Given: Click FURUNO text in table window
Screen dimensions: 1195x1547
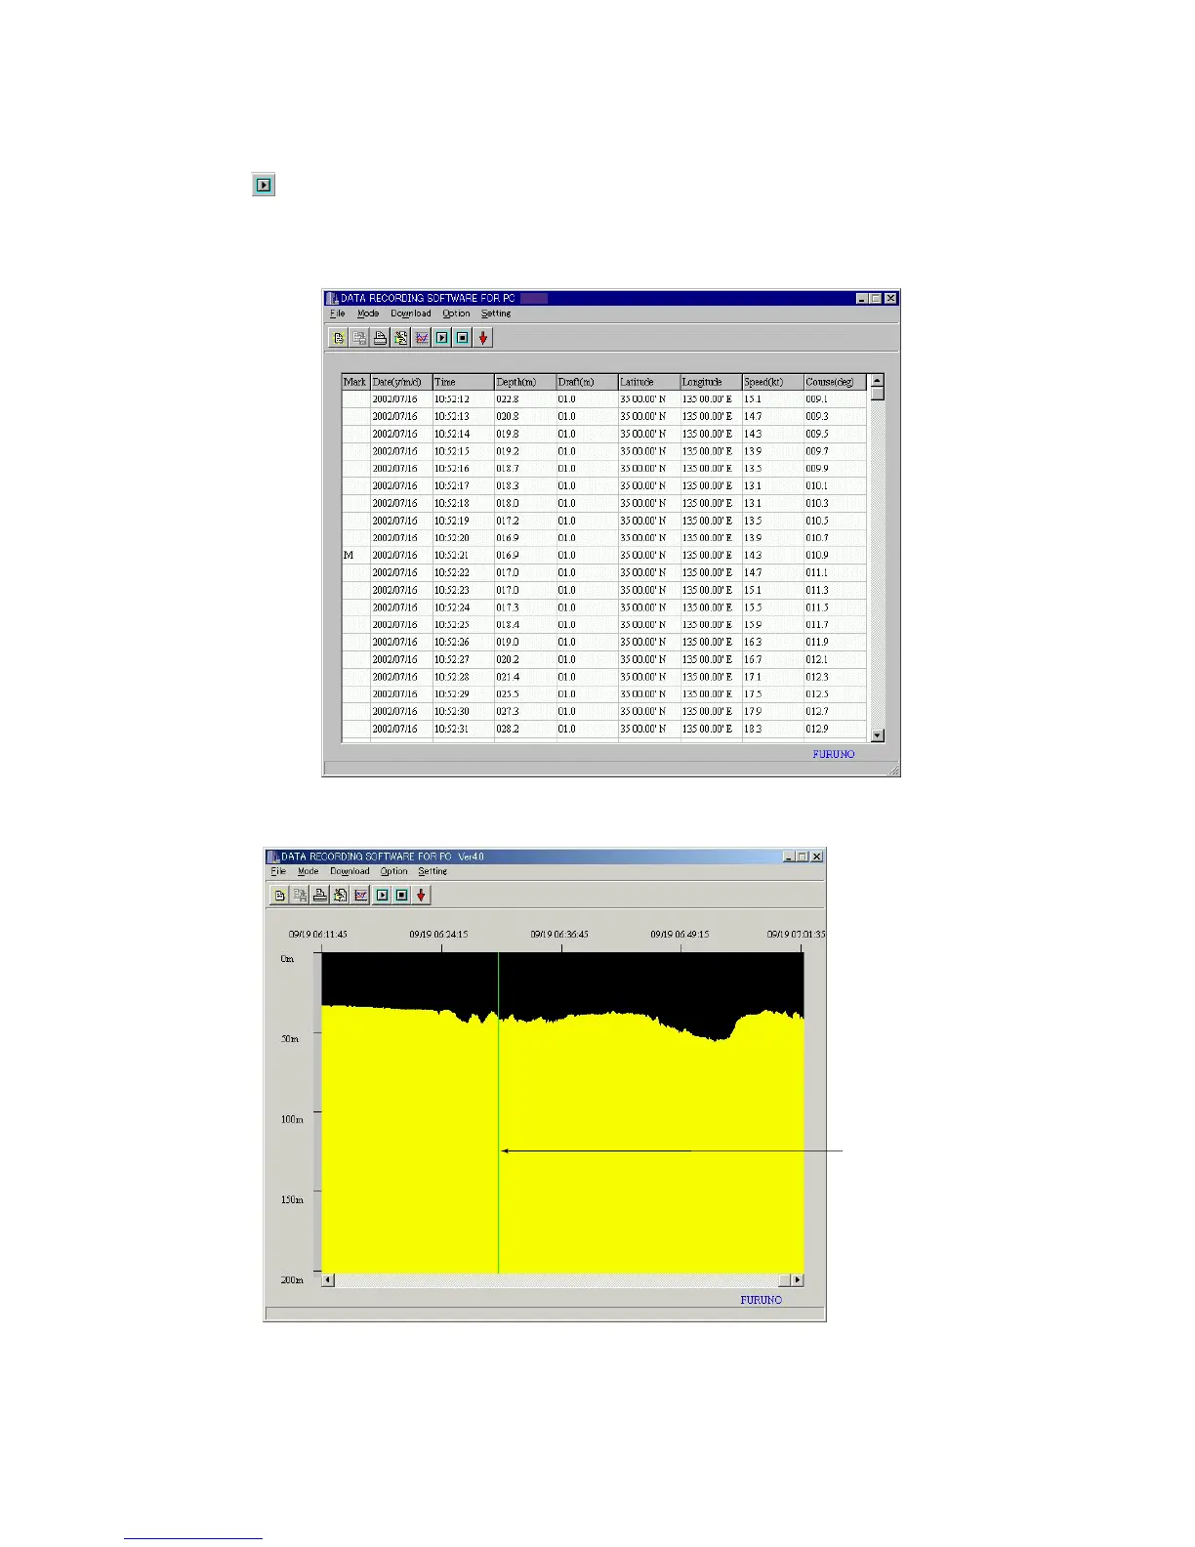Looking at the screenshot, I should 834,754.
